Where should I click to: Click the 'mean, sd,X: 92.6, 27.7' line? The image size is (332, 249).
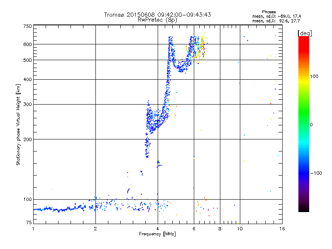pos(276,21)
